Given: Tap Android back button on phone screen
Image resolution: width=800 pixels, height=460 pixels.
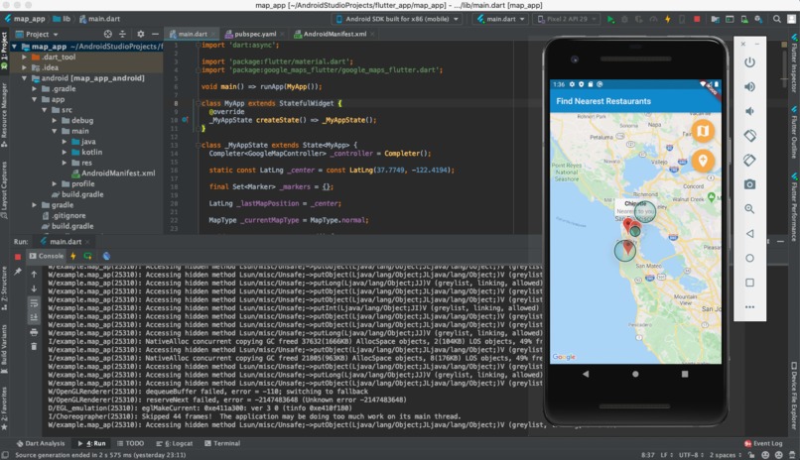Looking at the screenshot, I should click(x=586, y=374).
